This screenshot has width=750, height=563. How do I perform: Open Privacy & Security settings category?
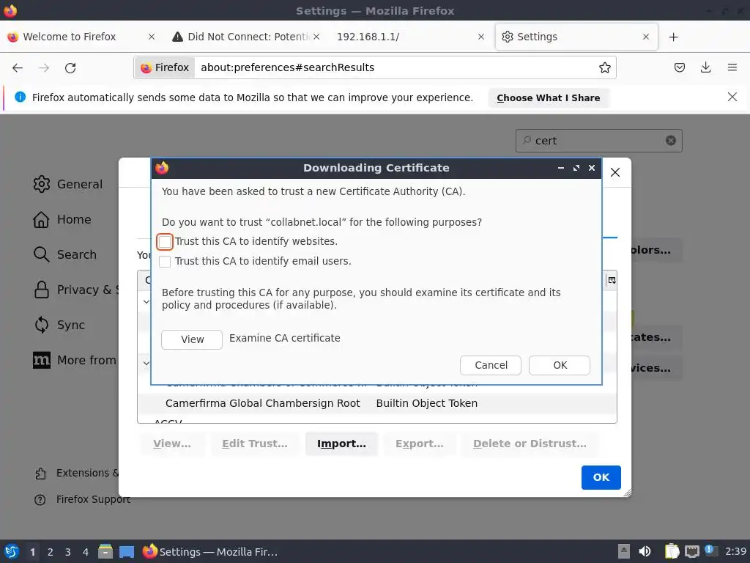[75, 290]
